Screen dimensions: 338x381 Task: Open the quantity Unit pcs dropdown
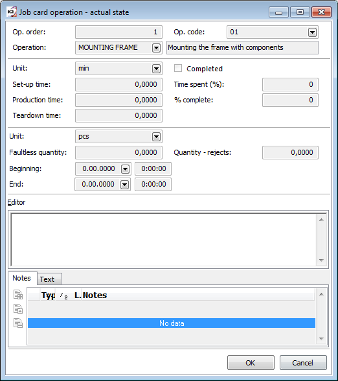pos(156,137)
